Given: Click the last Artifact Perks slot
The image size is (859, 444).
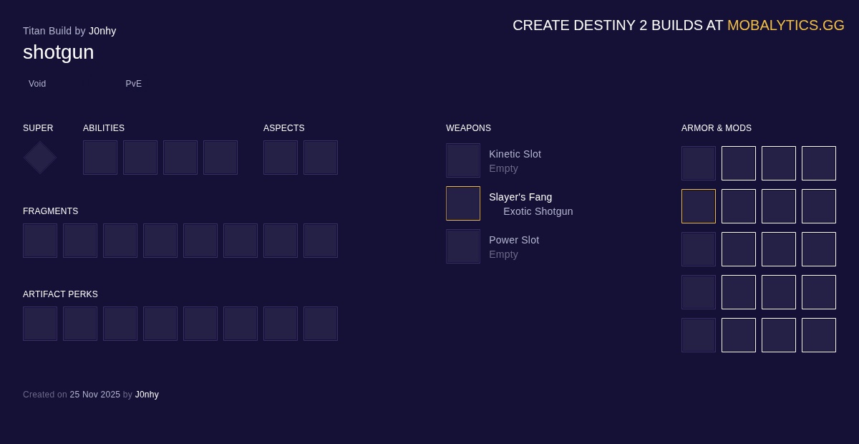Looking at the screenshot, I should [x=321, y=324].
